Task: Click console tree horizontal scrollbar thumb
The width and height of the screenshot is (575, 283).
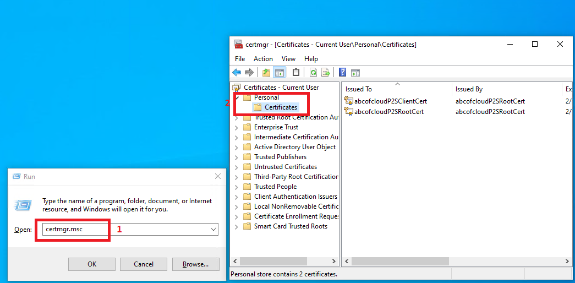Action: tap(273, 262)
